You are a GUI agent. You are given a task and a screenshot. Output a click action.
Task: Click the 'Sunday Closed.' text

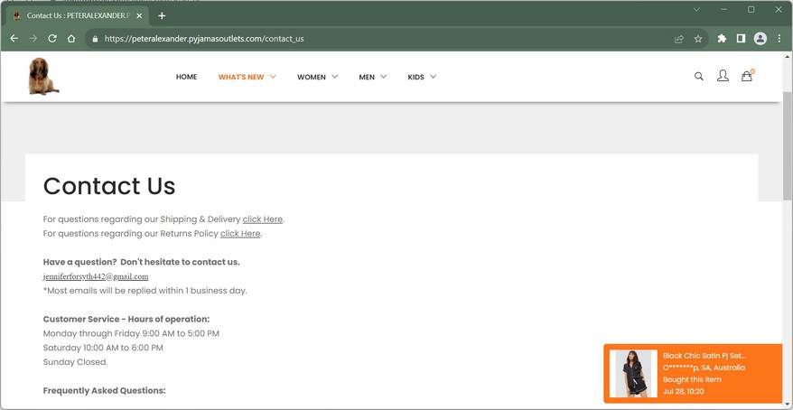point(75,362)
